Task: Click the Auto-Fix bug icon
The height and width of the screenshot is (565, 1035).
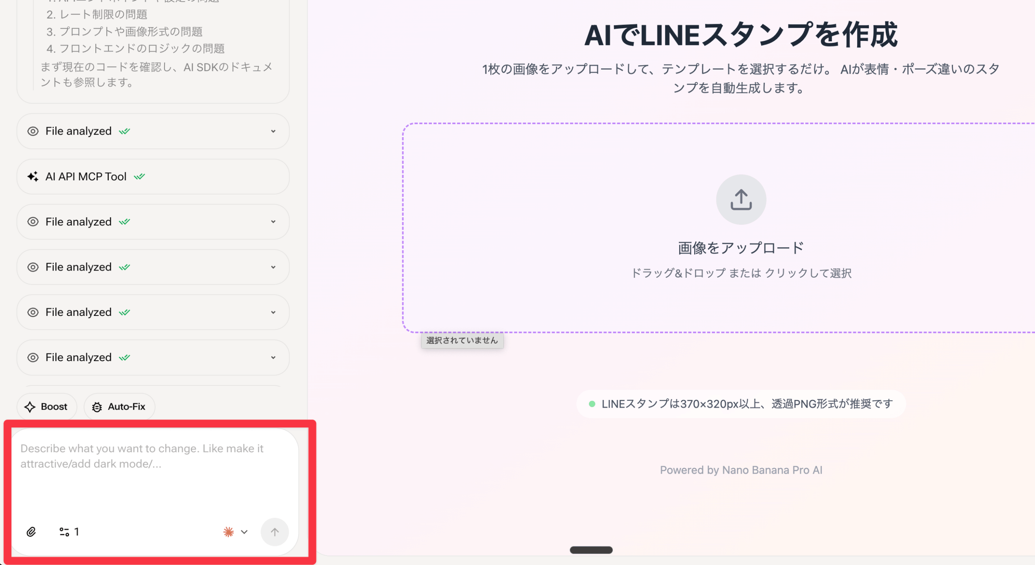Action: click(x=97, y=406)
